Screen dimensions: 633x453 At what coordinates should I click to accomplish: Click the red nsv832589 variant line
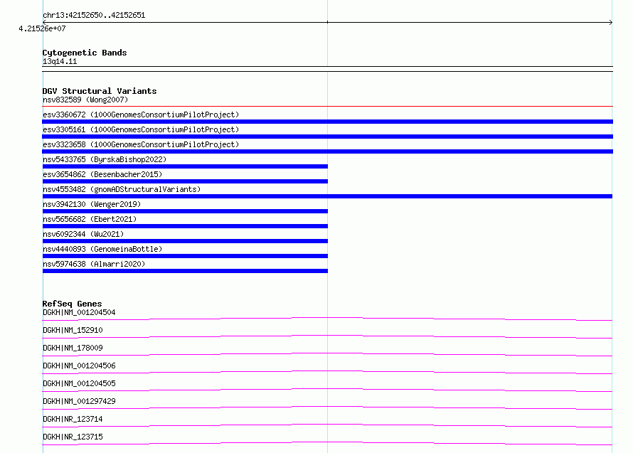[327, 106]
